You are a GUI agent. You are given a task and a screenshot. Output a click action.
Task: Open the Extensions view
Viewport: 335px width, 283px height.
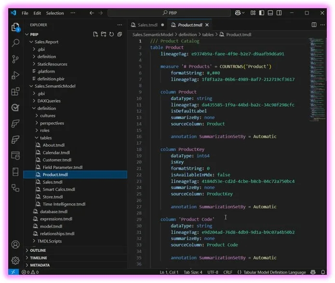(15, 92)
